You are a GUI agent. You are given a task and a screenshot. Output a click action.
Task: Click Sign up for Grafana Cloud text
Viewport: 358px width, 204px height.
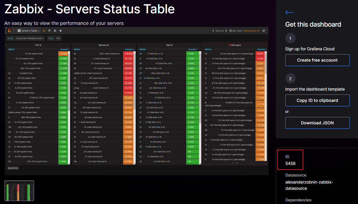click(310, 49)
